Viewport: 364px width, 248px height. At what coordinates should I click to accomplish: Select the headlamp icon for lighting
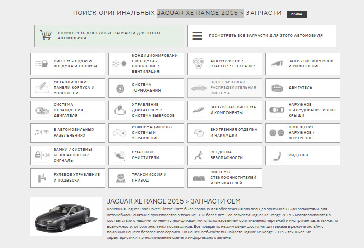(277, 133)
